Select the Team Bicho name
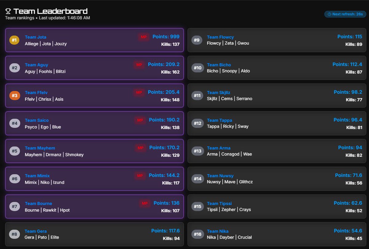The height and width of the screenshot is (249, 369). (x=219, y=65)
